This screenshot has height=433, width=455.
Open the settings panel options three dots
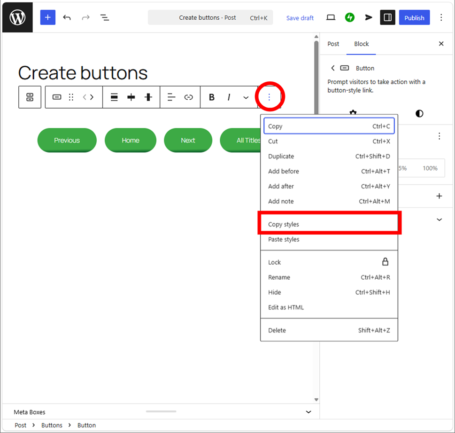click(x=440, y=136)
